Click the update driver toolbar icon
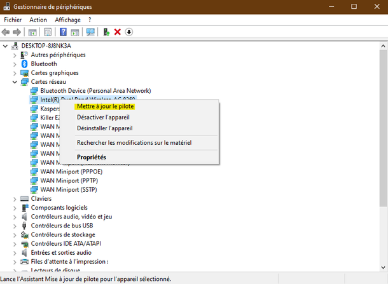The width and height of the screenshot is (388, 284). 106,32
